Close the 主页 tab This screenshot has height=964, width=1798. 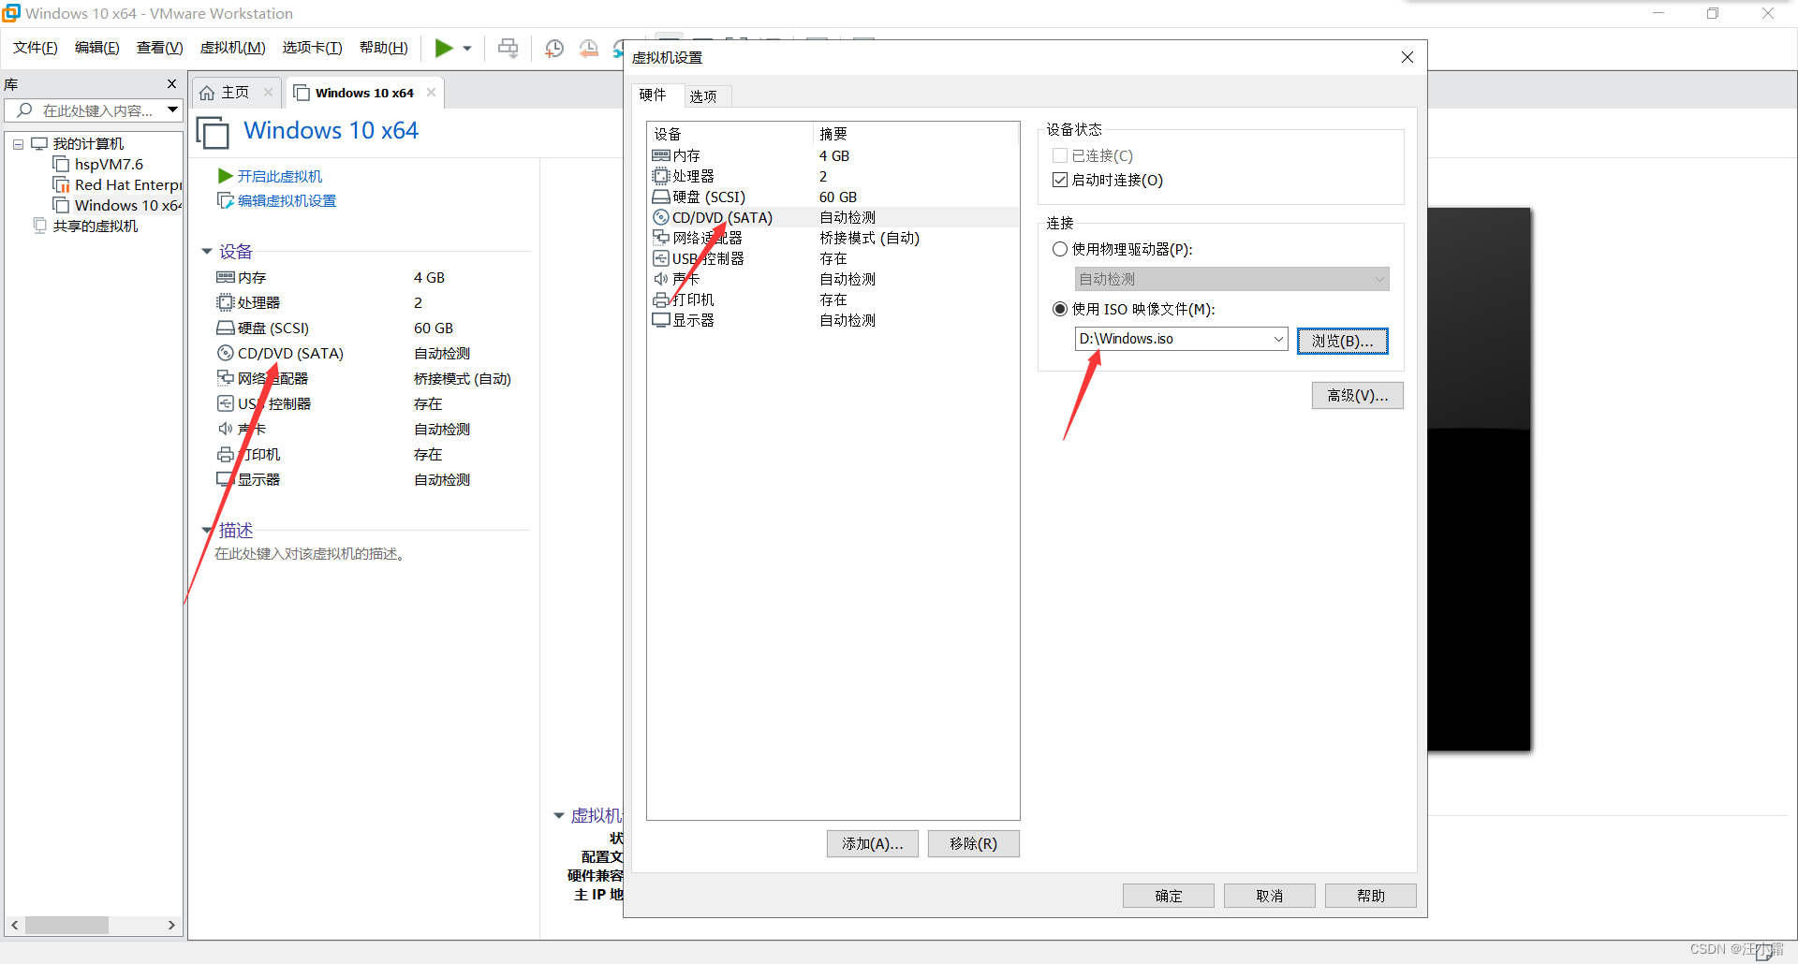point(268,92)
